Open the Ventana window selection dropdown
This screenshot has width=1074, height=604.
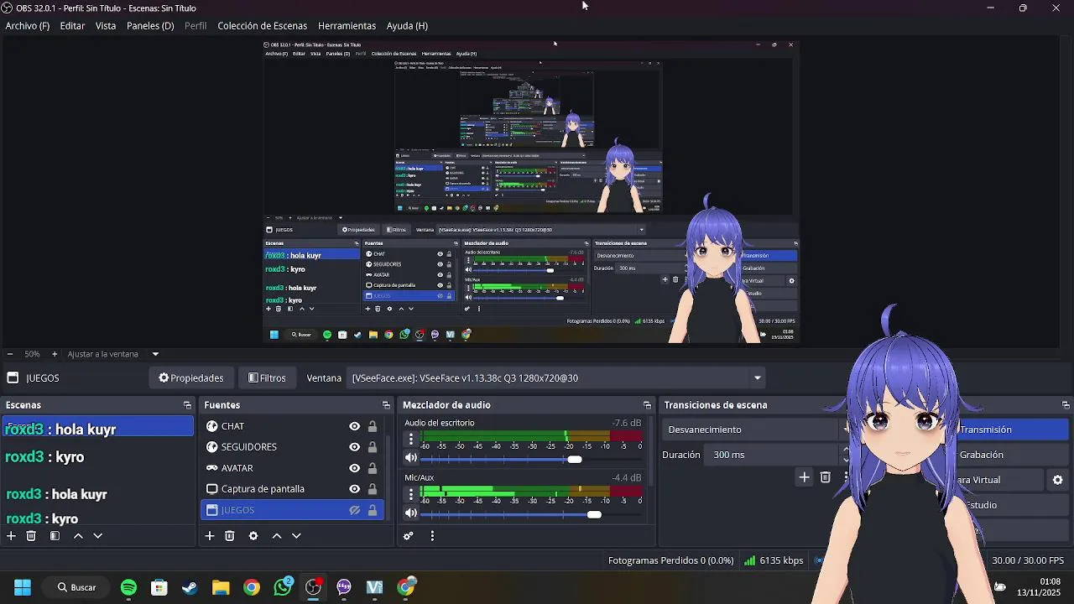point(557,378)
